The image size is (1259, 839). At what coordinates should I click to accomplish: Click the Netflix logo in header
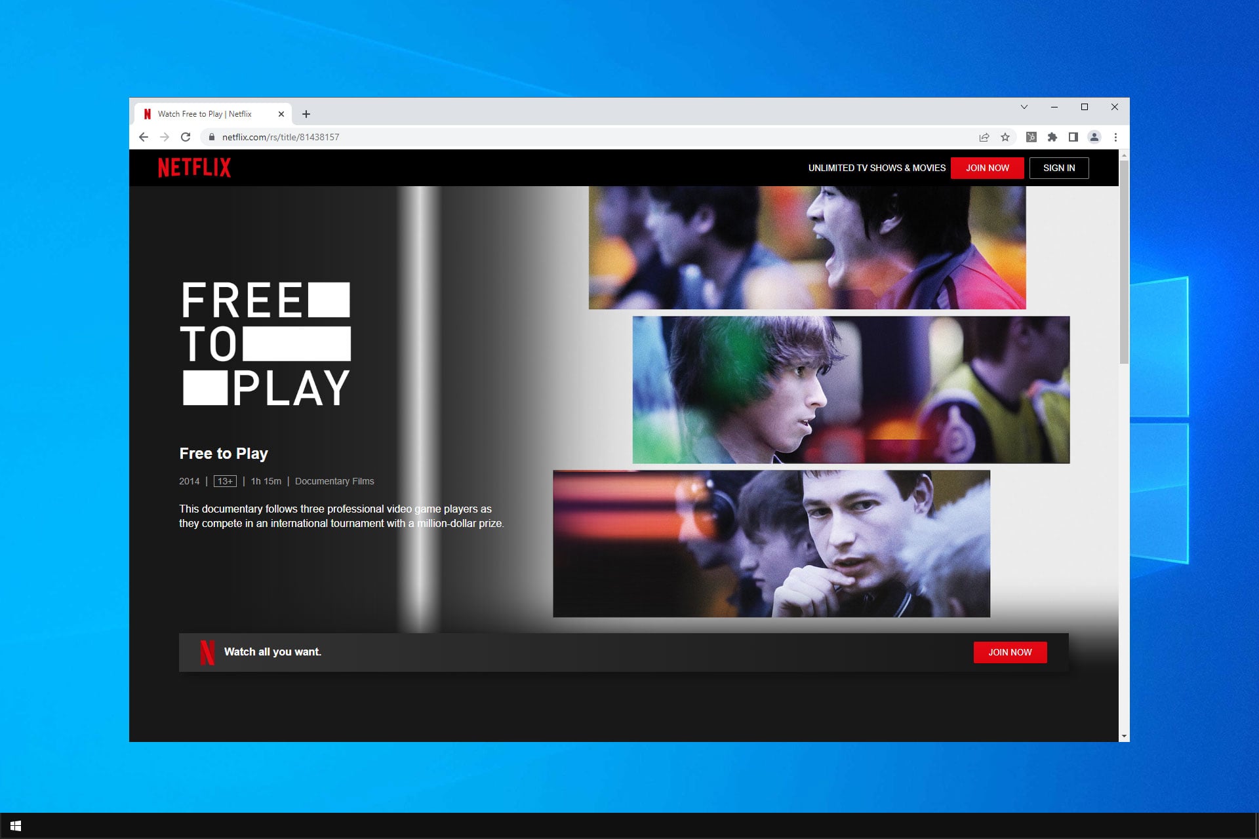(x=194, y=168)
